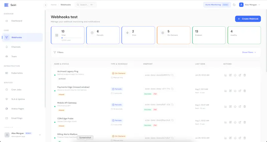View stats for Archived Legacy Ping
This screenshot has height=142, width=267.
[226, 75]
